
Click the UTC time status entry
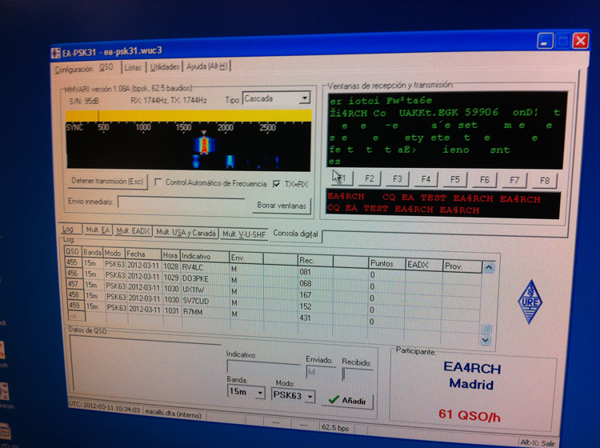coord(105,407)
